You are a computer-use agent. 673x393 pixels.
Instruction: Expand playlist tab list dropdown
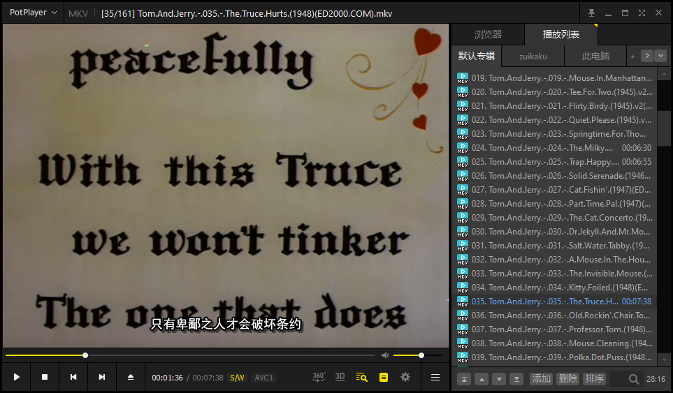[660, 56]
